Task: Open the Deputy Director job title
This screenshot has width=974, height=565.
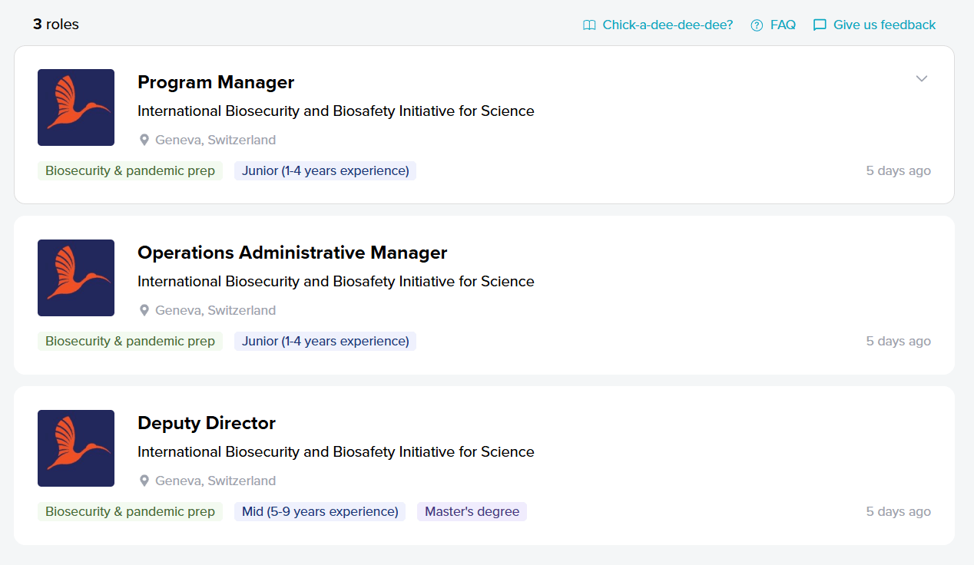Action: click(x=206, y=423)
